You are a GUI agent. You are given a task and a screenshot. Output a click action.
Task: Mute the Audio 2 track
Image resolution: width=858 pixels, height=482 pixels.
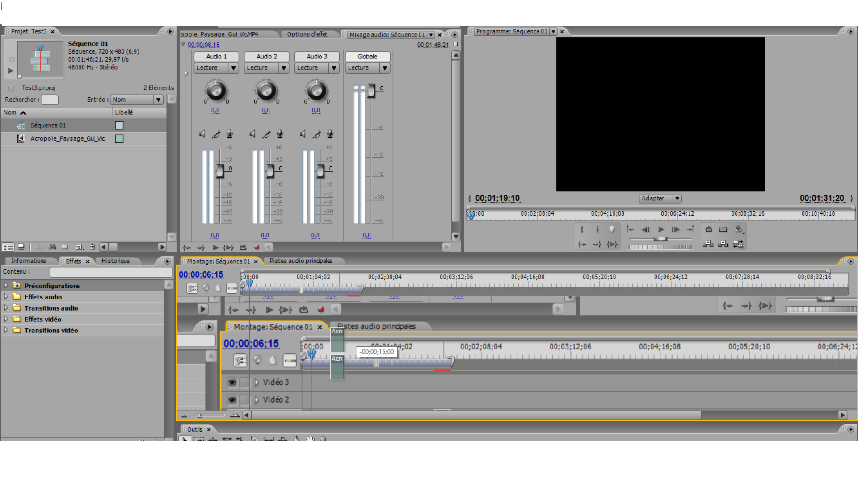[252, 134]
